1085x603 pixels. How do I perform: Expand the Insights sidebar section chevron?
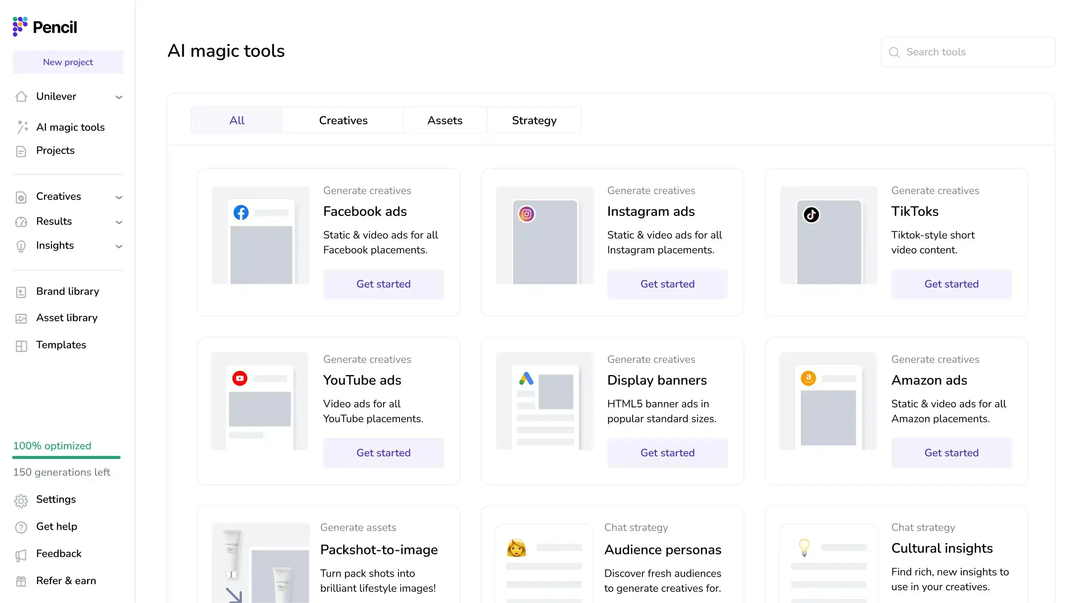[119, 247]
